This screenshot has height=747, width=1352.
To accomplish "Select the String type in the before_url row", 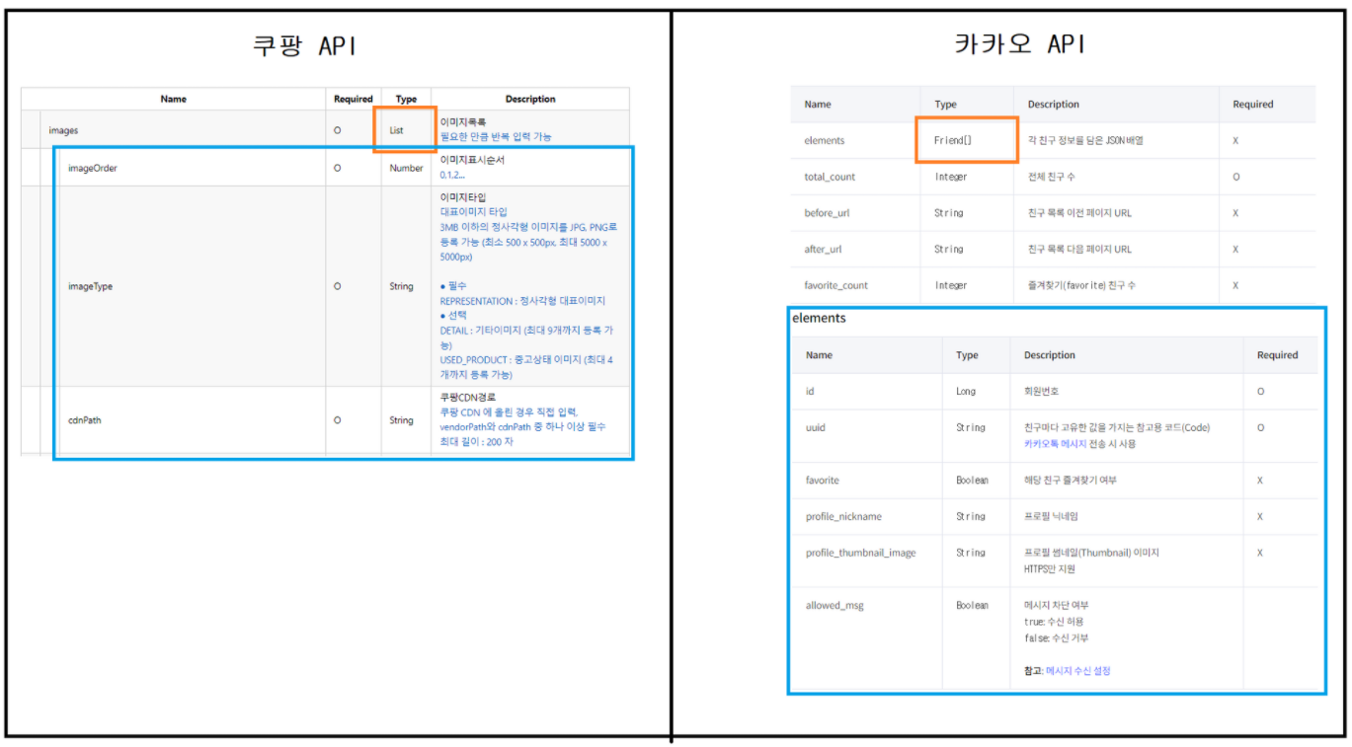I will click(x=948, y=213).
